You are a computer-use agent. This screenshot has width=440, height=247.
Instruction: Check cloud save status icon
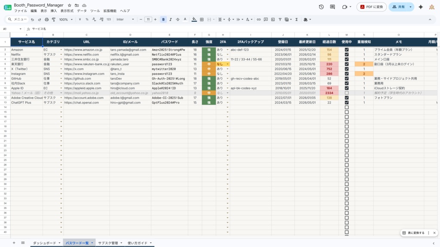coord(84,5)
